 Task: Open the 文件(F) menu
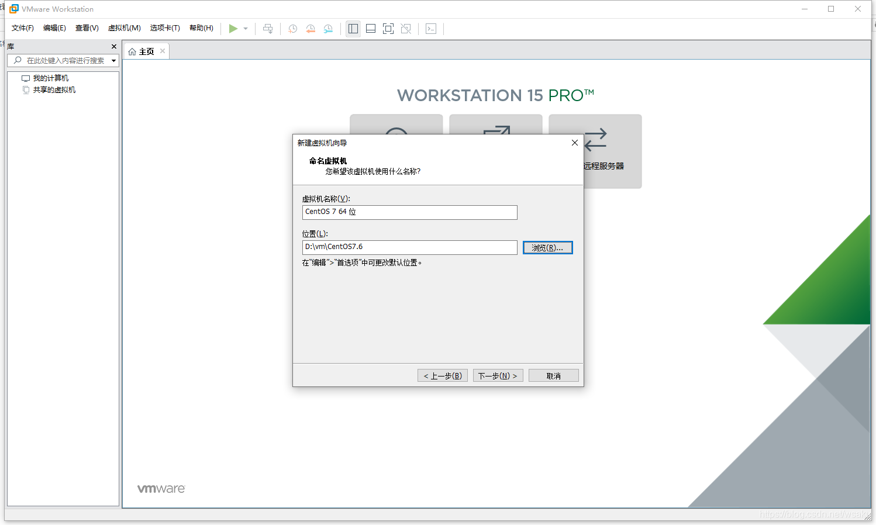(x=23, y=28)
